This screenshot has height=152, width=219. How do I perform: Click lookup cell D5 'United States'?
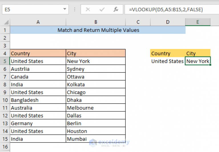(x=168, y=61)
